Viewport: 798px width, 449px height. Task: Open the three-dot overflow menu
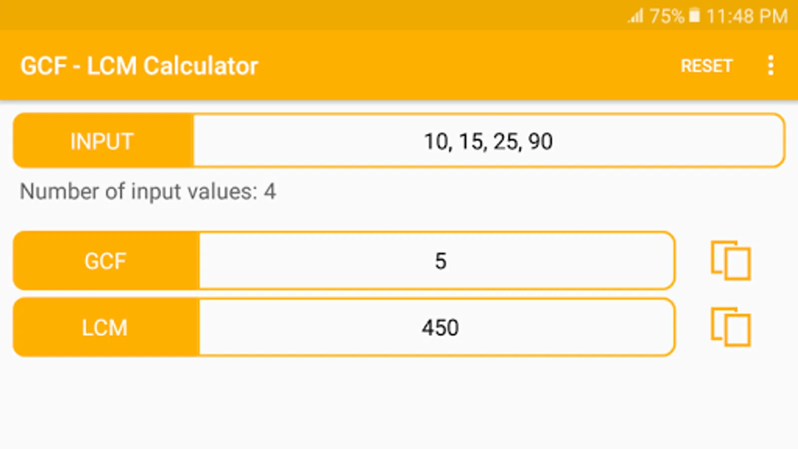coord(771,65)
